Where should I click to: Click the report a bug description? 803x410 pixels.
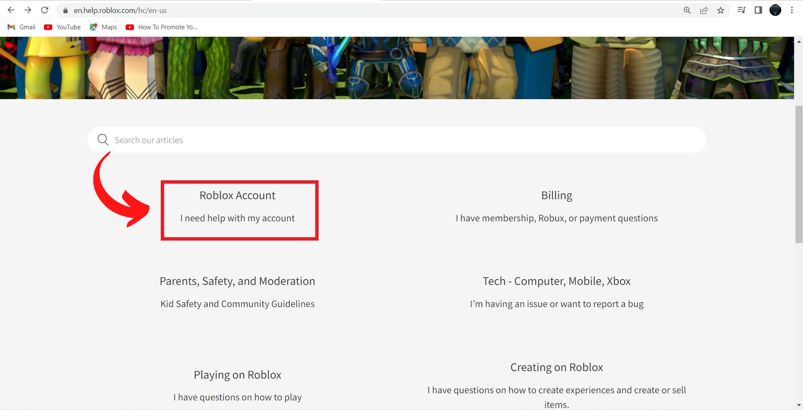(x=556, y=304)
